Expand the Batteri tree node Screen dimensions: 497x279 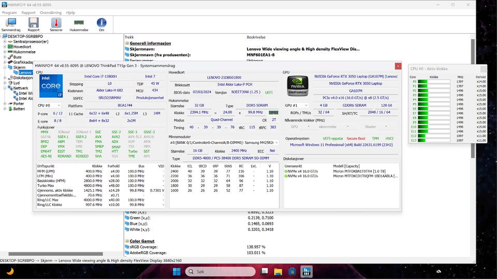(5, 109)
